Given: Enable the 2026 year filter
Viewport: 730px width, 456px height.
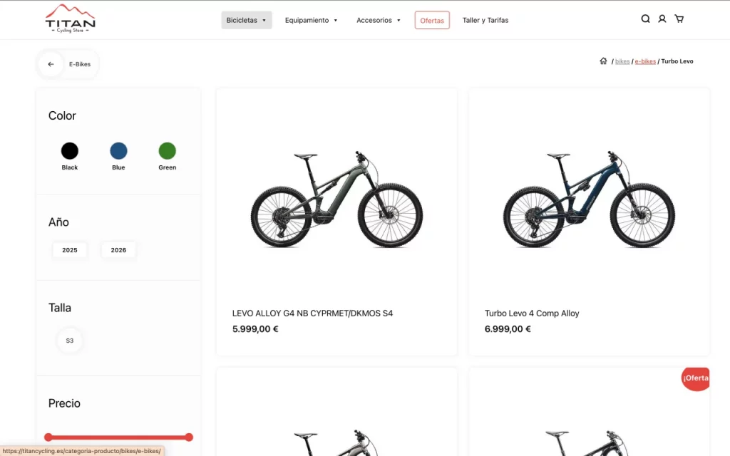Looking at the screenshot, I should pyautogui.click(x=118, y=250).
